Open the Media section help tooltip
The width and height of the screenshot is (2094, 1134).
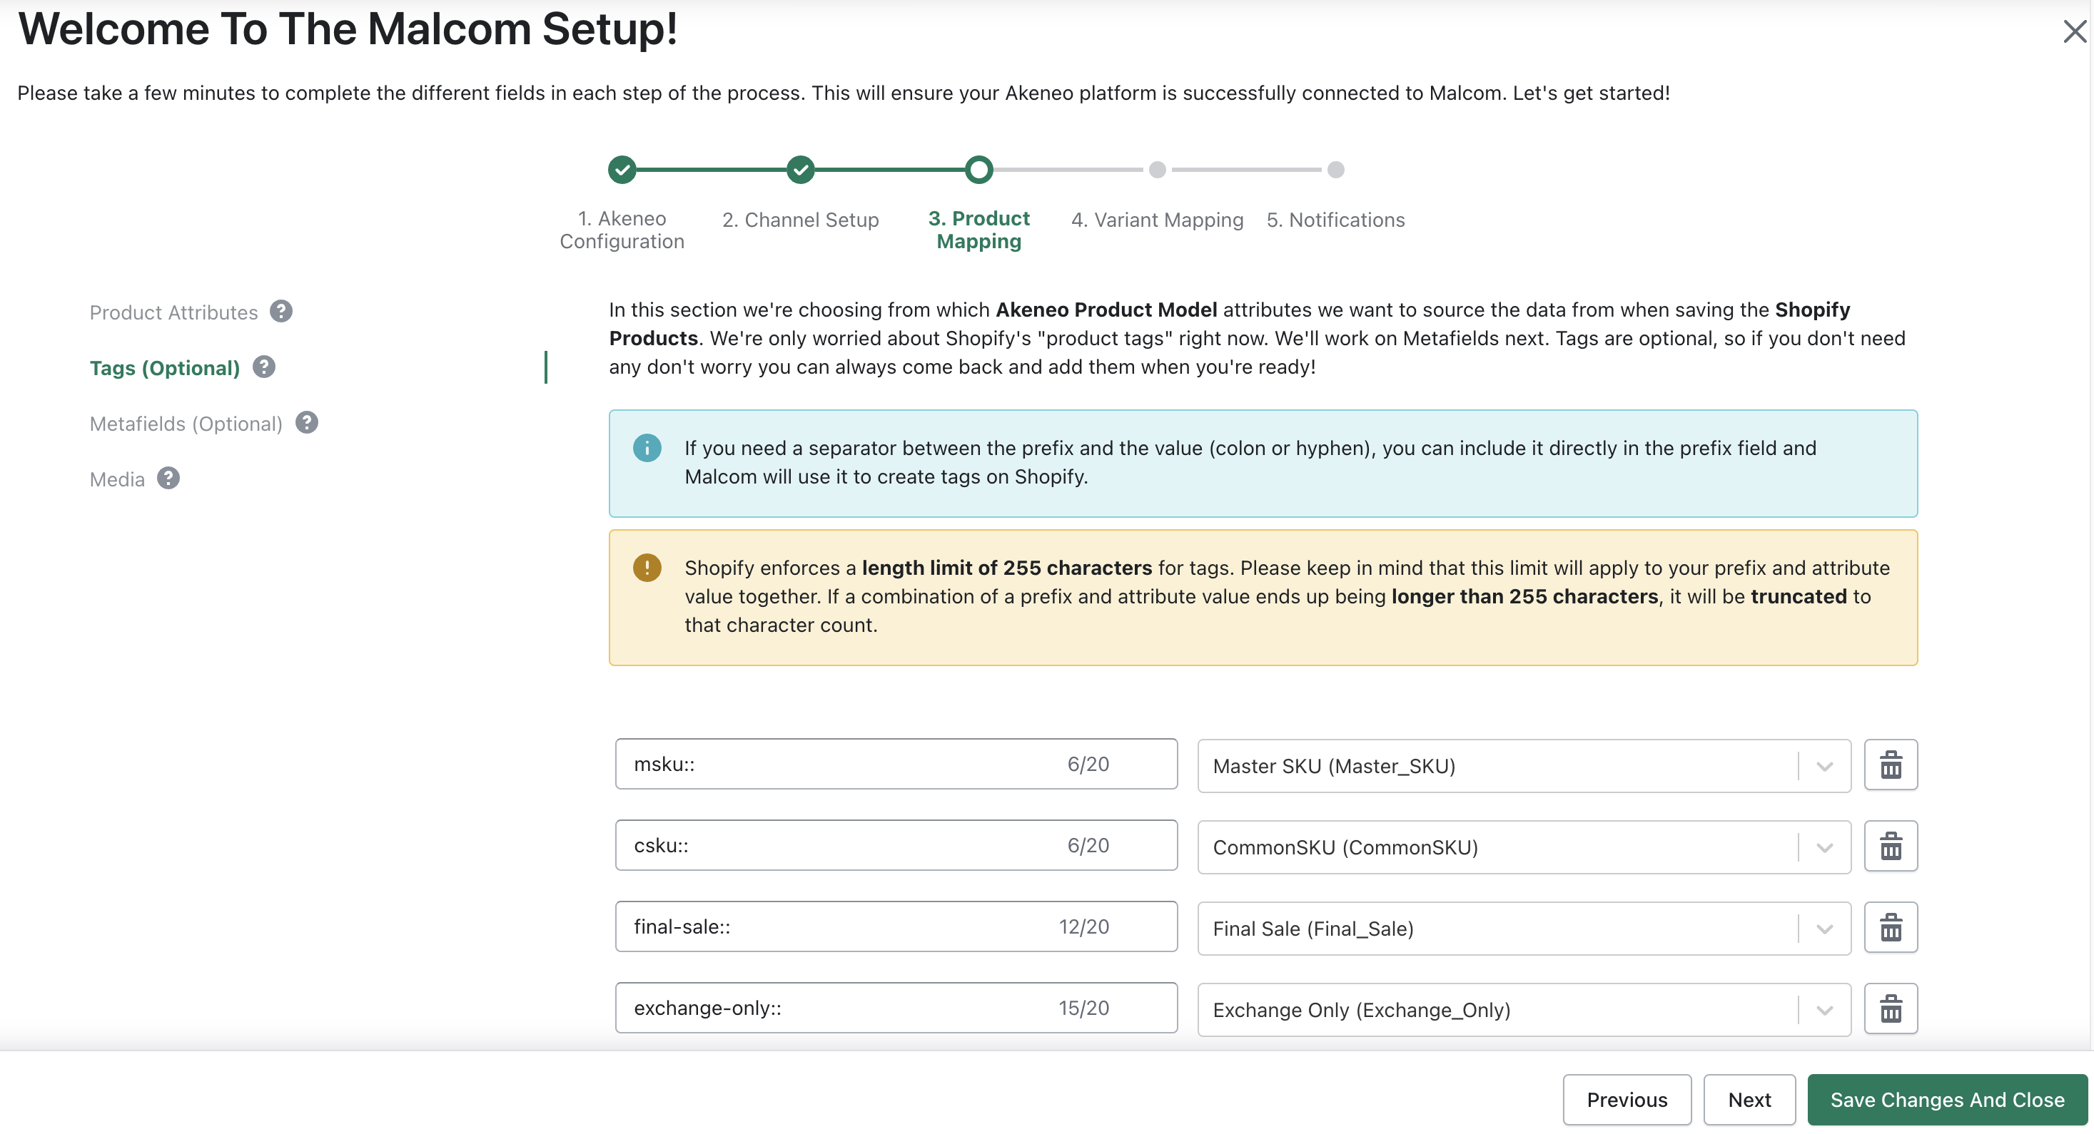coord(168,479)
